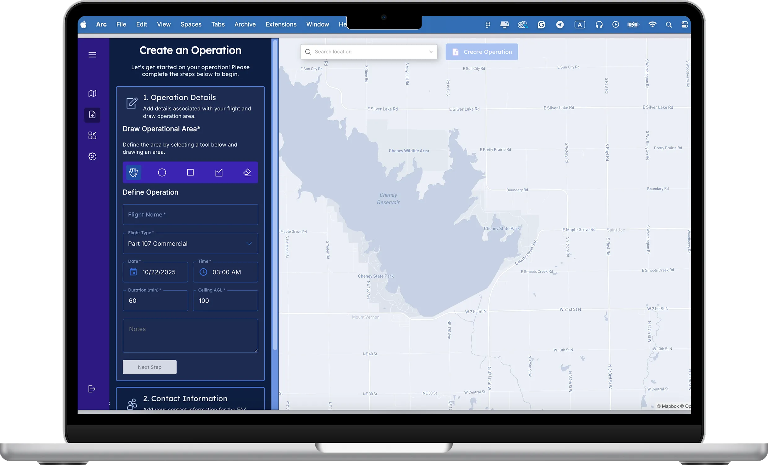Viewport: 768px width, 465px height.
Task: Select the hand pan tool
Action: point(133,172)
